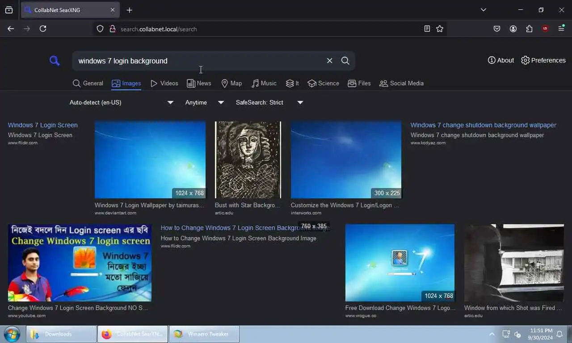
Task: Click the SearXNG magnifier logo
Action: pos(55,61)
